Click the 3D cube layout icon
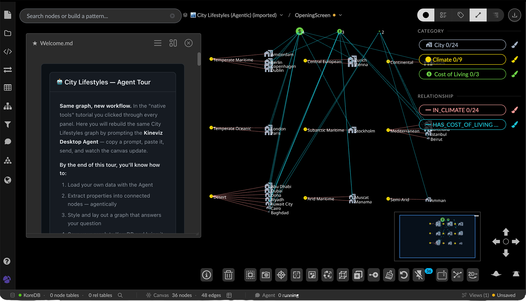 343,275
